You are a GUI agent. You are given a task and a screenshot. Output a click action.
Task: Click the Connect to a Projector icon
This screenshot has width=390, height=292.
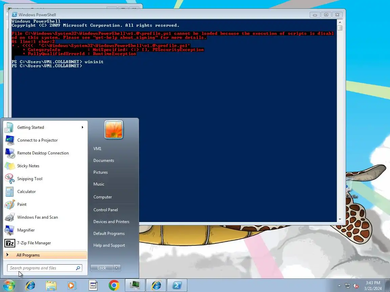(x=9, y=140)
